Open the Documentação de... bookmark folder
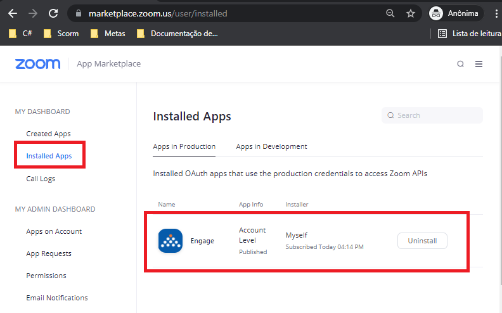502x313 pixels. pyautogui.click(x=177, y=34)
